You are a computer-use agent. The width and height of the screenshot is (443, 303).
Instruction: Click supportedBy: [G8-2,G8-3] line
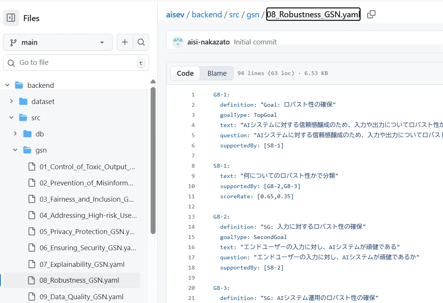pos(260,186)
